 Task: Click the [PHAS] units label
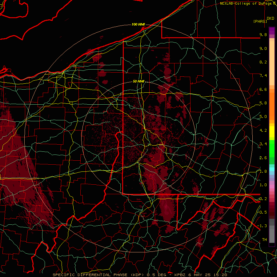click(x=260, y=21)
